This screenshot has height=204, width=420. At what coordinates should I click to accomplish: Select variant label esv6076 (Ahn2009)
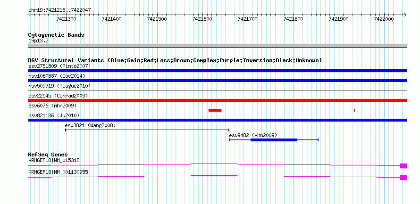(52, 106)
